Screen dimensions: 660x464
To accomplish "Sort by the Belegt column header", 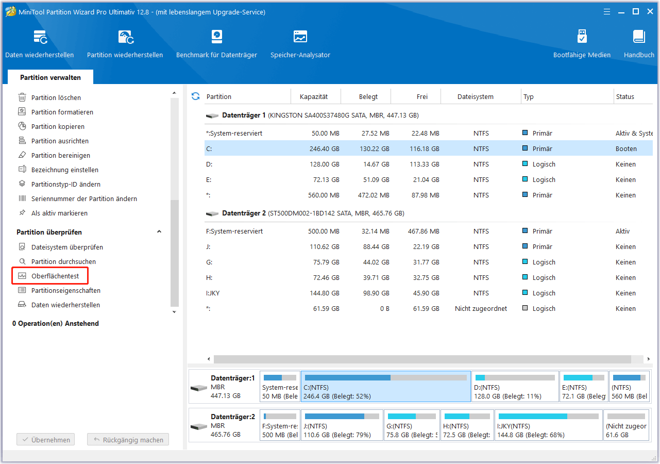I will 368,96.
